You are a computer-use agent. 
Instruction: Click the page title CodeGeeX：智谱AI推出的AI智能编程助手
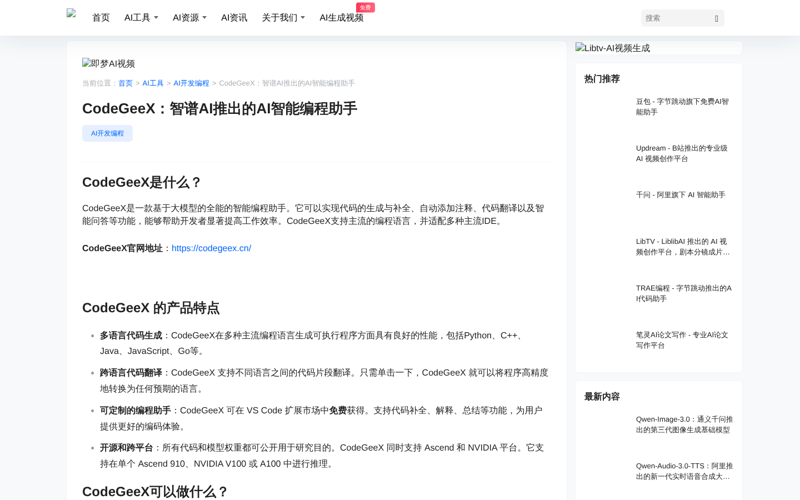[219, 108]
